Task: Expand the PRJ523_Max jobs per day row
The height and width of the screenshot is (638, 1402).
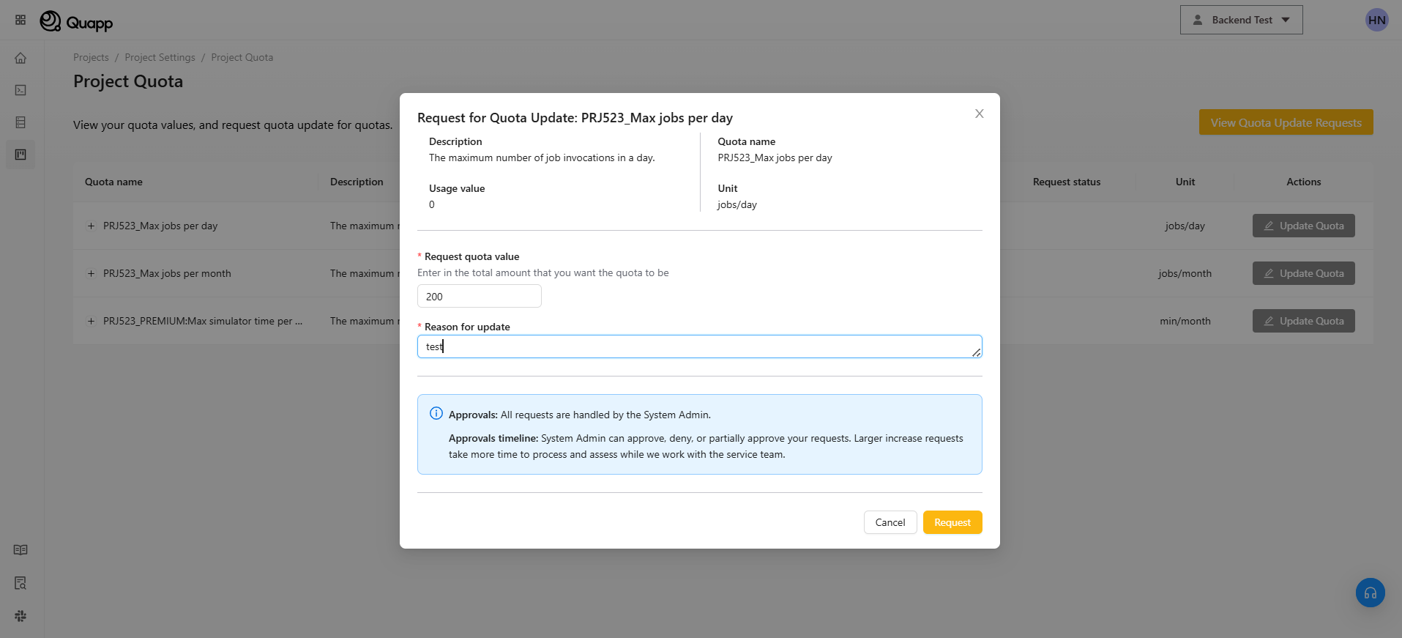Action: click(92, 226)
